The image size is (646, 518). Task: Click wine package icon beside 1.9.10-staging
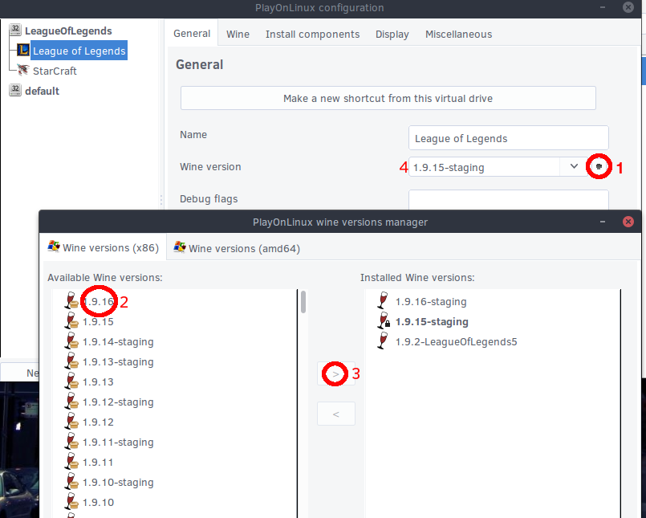tap(71, 481)
